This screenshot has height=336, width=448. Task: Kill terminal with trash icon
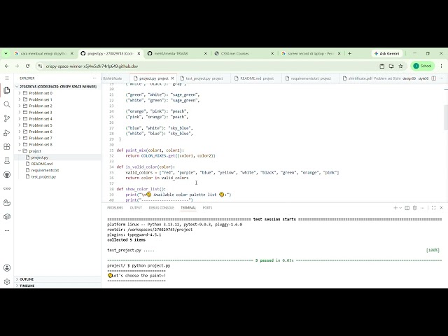tap(414, 208)
